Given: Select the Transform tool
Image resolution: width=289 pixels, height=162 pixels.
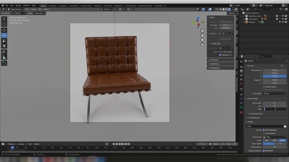Looking at the screenshot, I should coord(4,46).
